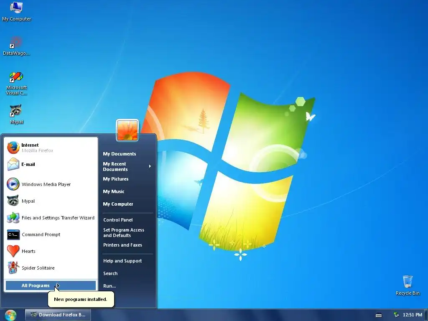Open Command Prompt from Start menu

point(51,234)
